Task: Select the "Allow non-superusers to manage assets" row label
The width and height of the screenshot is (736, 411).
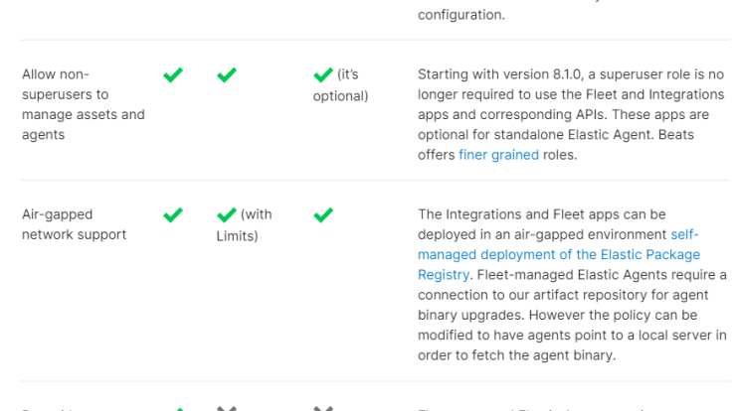Action: click(x=84, y=104)
